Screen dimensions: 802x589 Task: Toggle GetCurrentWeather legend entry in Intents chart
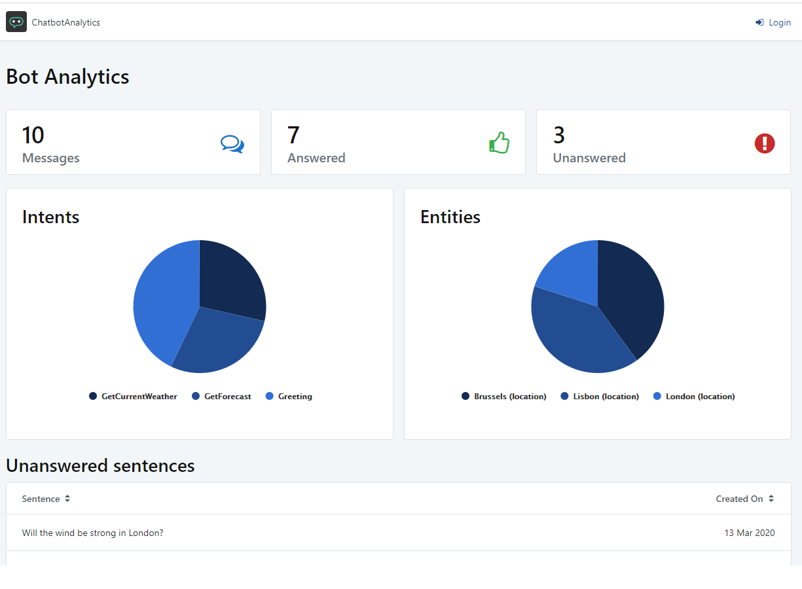point(134,396)
